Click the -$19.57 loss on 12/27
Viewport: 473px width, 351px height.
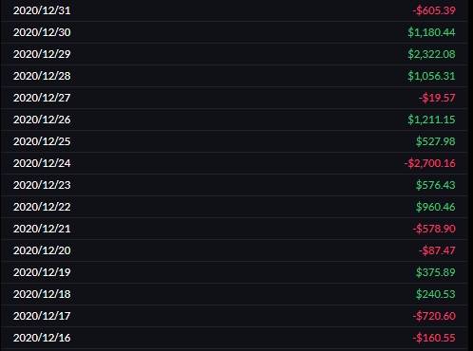pos(437,98)
